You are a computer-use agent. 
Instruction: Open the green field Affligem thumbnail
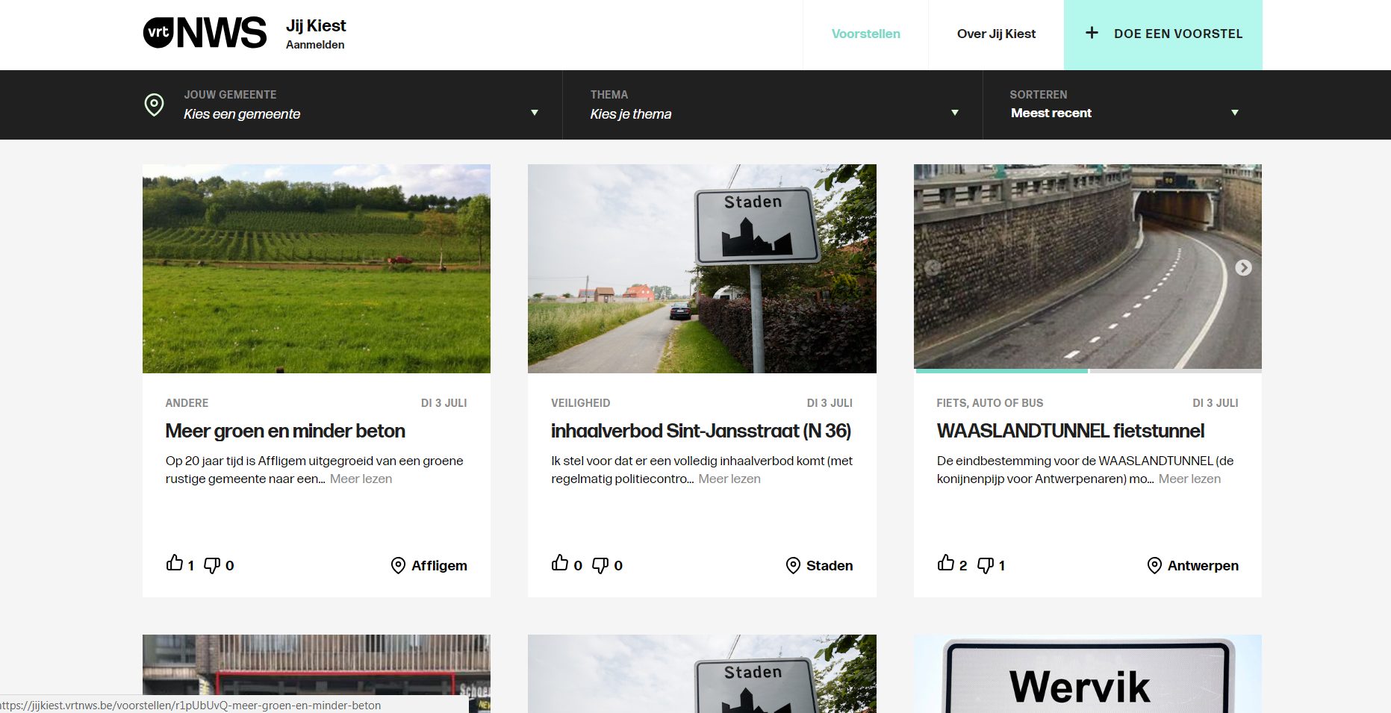317,269
